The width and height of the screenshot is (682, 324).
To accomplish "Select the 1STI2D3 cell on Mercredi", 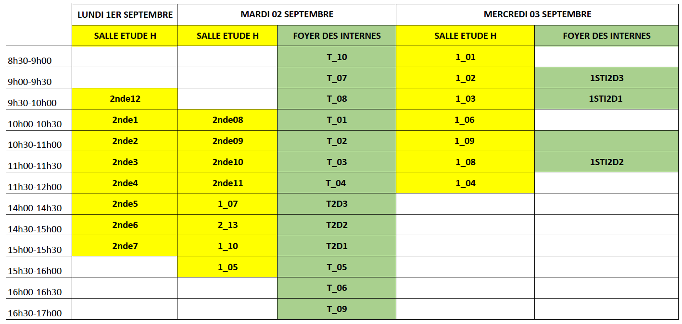I will click(x=606, y=78).
